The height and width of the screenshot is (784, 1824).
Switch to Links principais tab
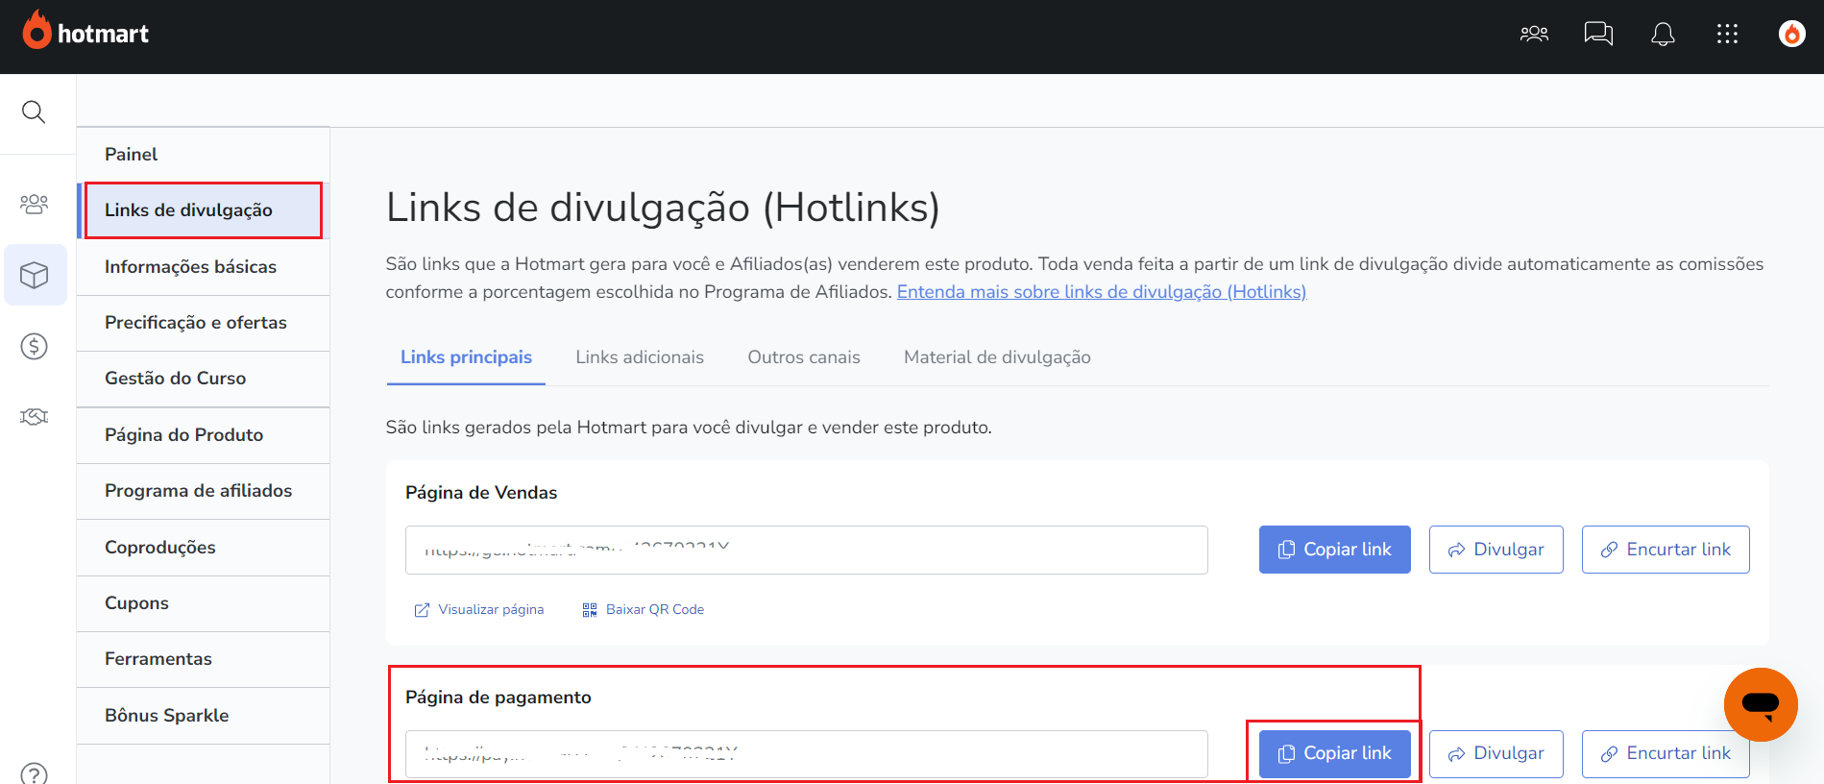[466, 357]
